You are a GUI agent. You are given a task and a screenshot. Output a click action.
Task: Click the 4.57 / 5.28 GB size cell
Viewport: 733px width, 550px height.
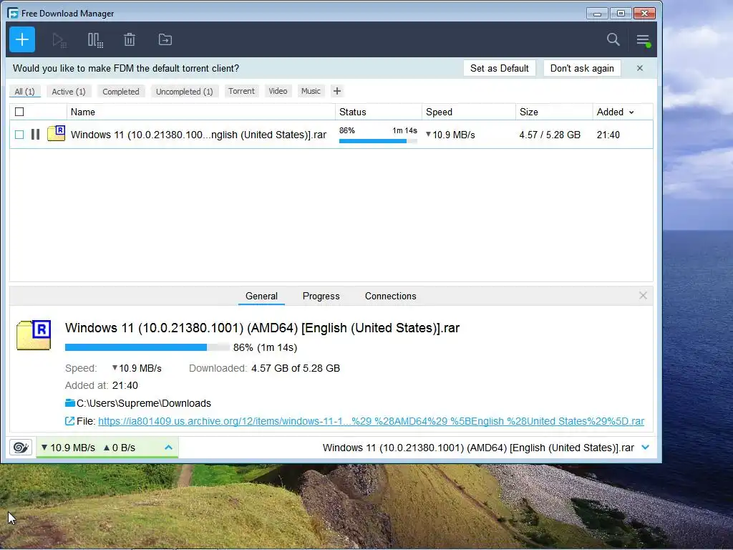pyautogui.click(x=550, y=135)
